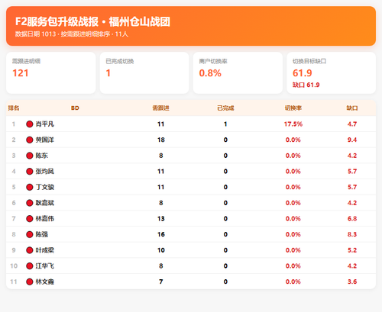The image size is (382, 312).
Task: Select the red dot in rank 6 row
Action: pos(30,203)
